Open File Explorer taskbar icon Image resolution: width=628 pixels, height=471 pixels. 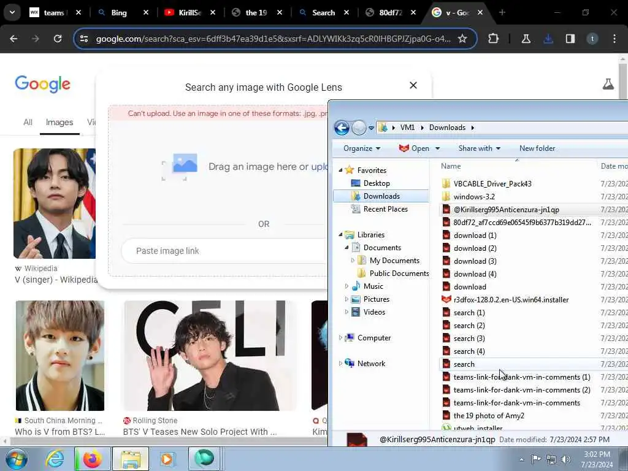coord(131,459)
